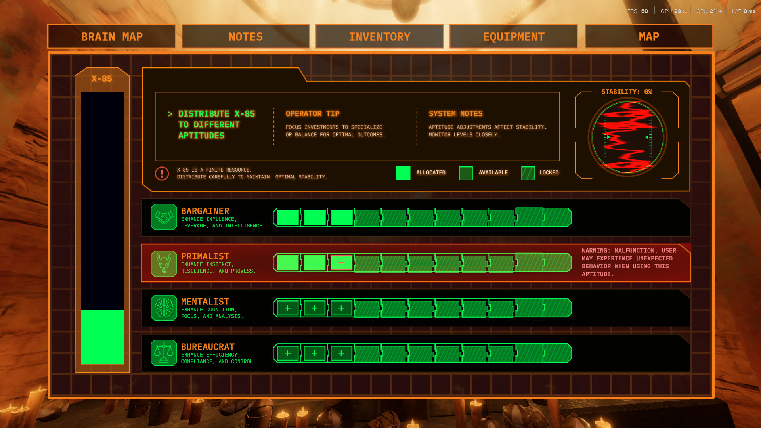761x428 pixels.
Task: Click the Stability: 0% readout
Action: 627,92
